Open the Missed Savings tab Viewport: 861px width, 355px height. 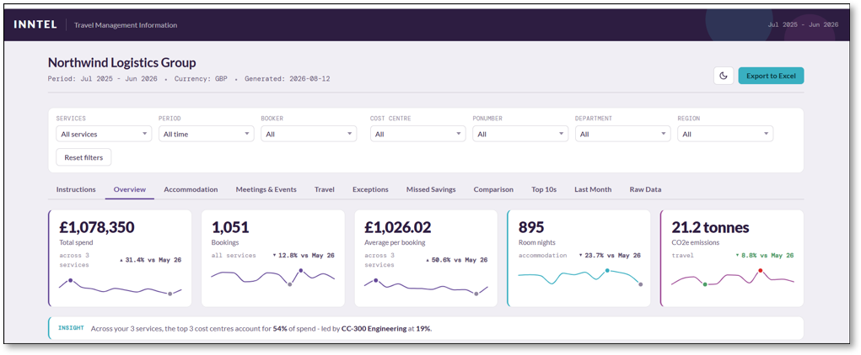(431, 189)
